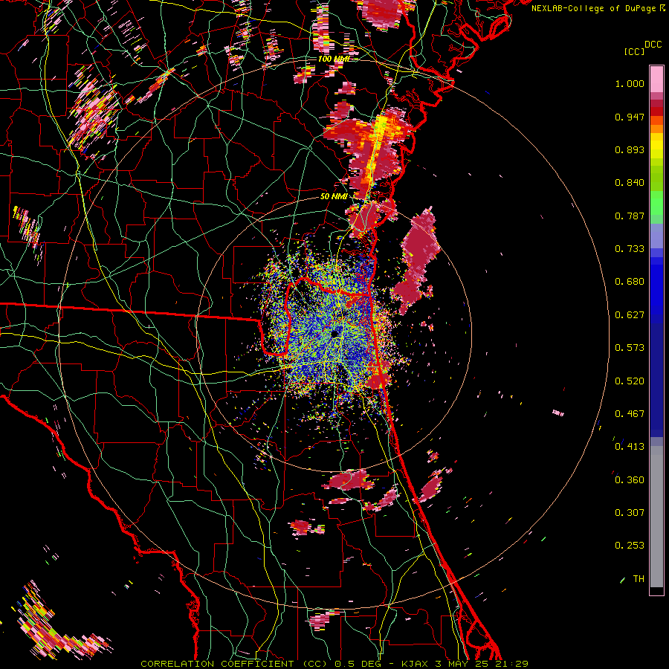Image resolution: width=669 pixels, height=669 pixels.
Task: Select the 0.733 scale value
Action: click(x=630, y=249)
